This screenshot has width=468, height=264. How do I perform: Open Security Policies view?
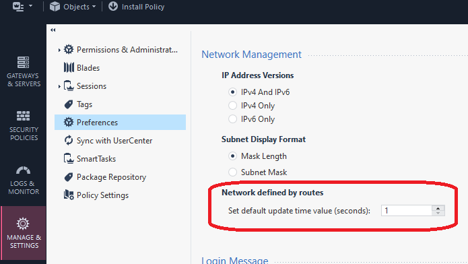click(x=24, y=126)
